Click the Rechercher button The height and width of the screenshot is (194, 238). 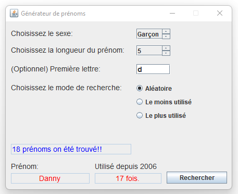[x=197, y=178]
